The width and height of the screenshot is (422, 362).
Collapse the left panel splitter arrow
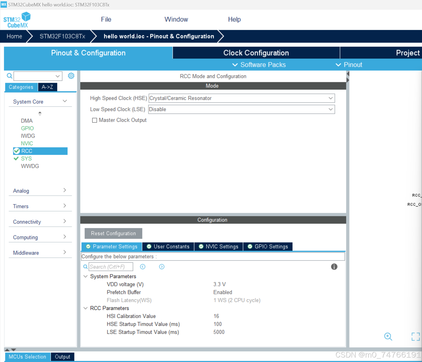click(348, 73)
